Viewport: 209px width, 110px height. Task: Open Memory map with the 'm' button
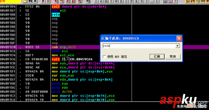(106, 1)
